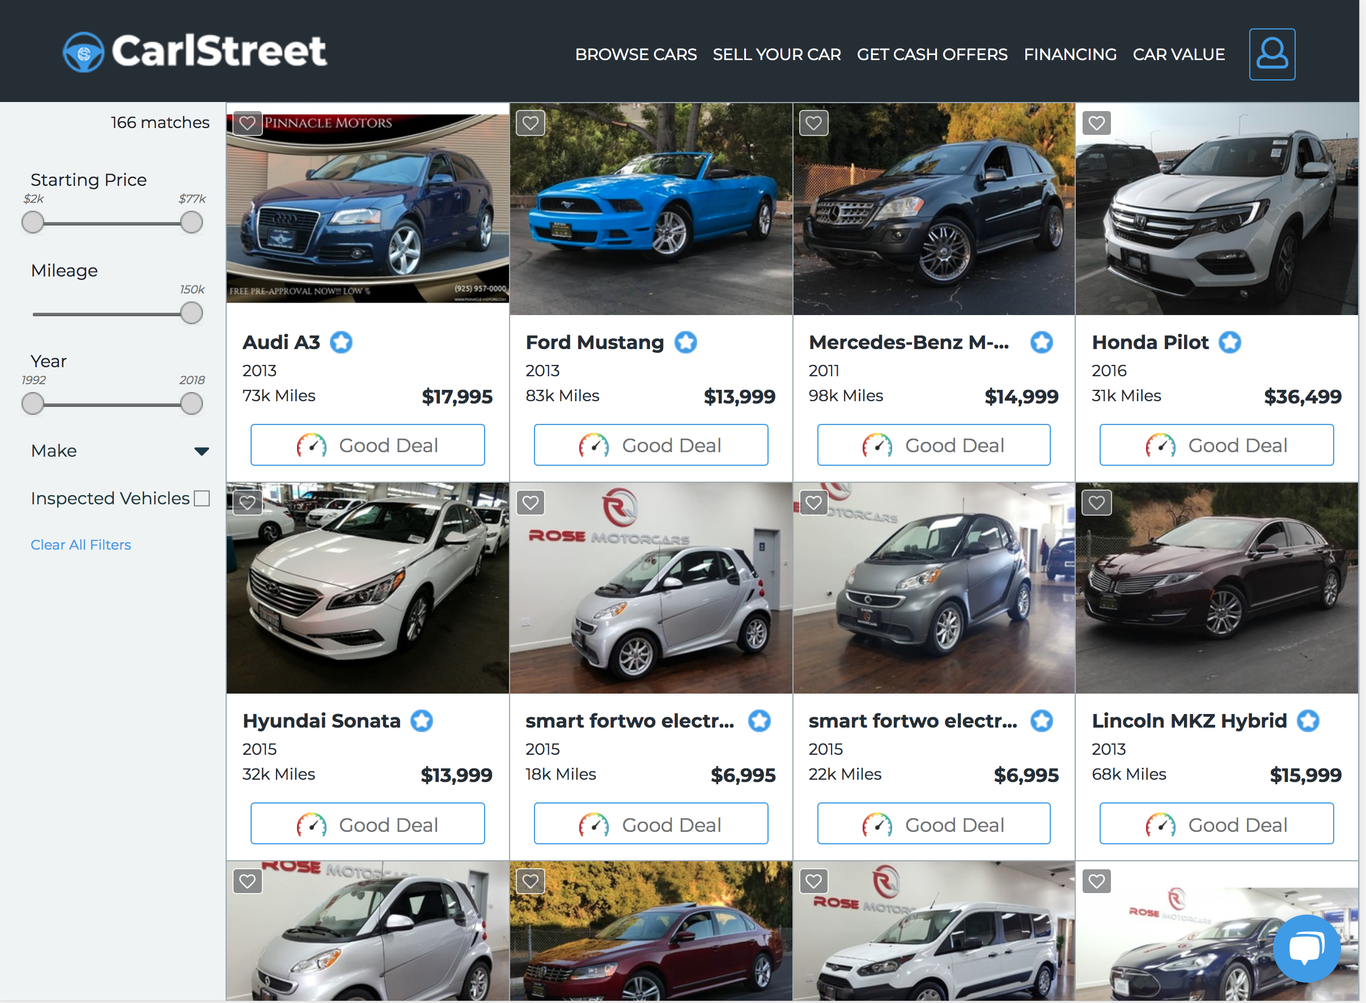
Task: Go to the FINANCING page
Action: pos(1069,54)
